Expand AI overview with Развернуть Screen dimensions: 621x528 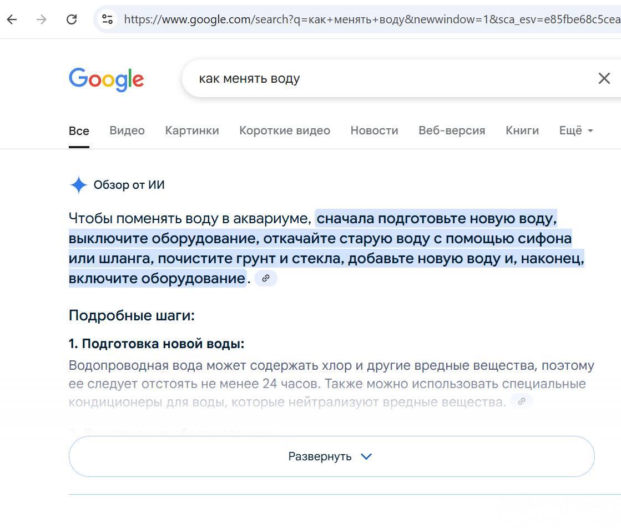tap(331, 456)
